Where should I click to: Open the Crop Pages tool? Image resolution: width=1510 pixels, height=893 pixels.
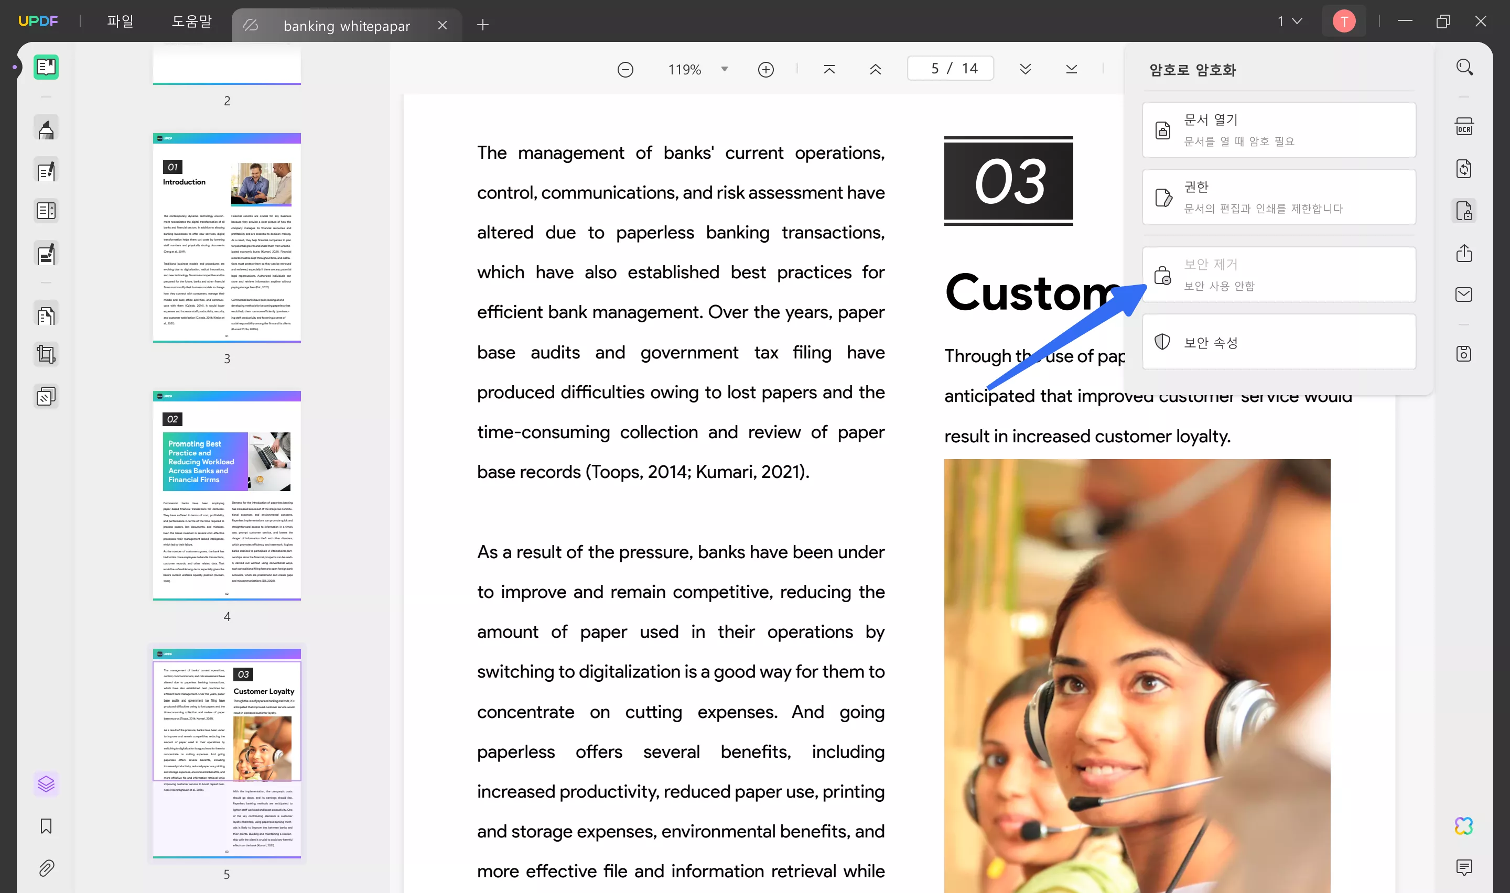coord(46,354)
